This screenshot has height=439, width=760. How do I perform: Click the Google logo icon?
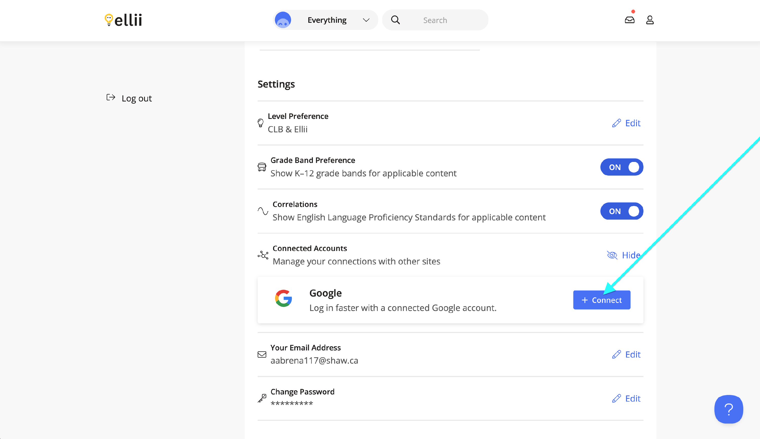pyautogui.click(x=283, y=298)
